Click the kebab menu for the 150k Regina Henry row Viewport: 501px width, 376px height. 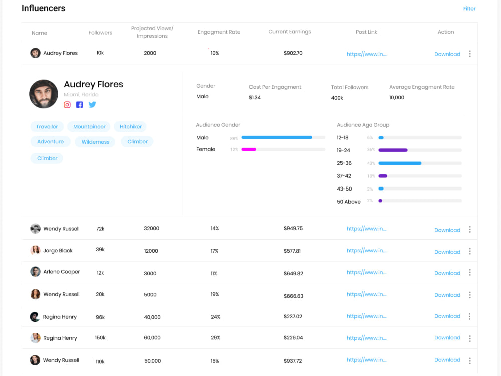pyautogui.click(x=470, y=338)
